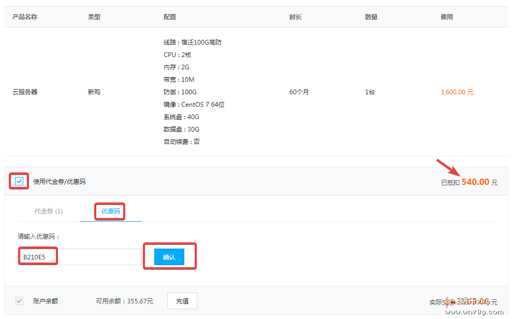Click the 数量 column header

tap(371, 17)
